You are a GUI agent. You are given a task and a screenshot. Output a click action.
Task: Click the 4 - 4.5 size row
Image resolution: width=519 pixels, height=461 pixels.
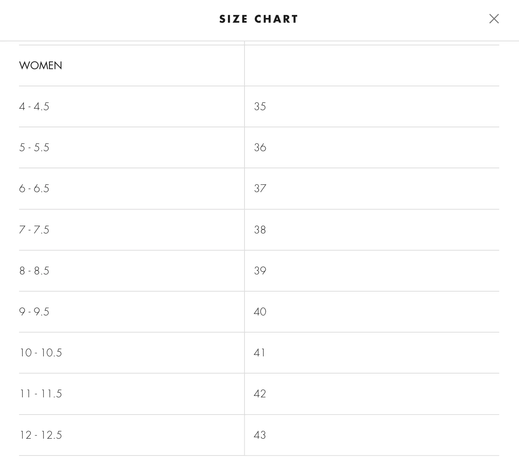point(259,106)
